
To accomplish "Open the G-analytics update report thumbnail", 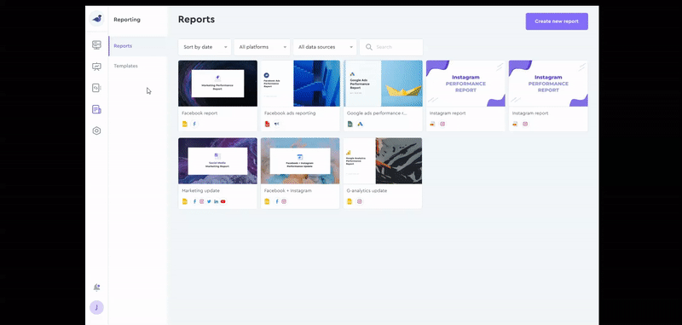I will click(383, 161).
